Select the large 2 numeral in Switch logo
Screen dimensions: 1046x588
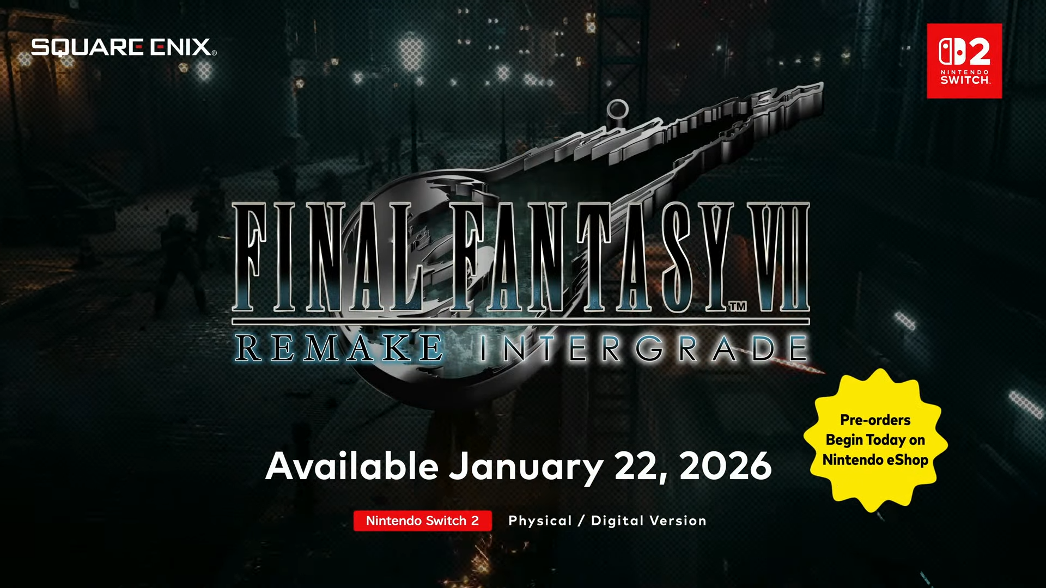pyautogui.click(x=980, y=52)
